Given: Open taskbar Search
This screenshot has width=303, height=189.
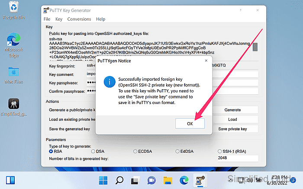Looking at the screenshot, I should [x=119, y=180].
